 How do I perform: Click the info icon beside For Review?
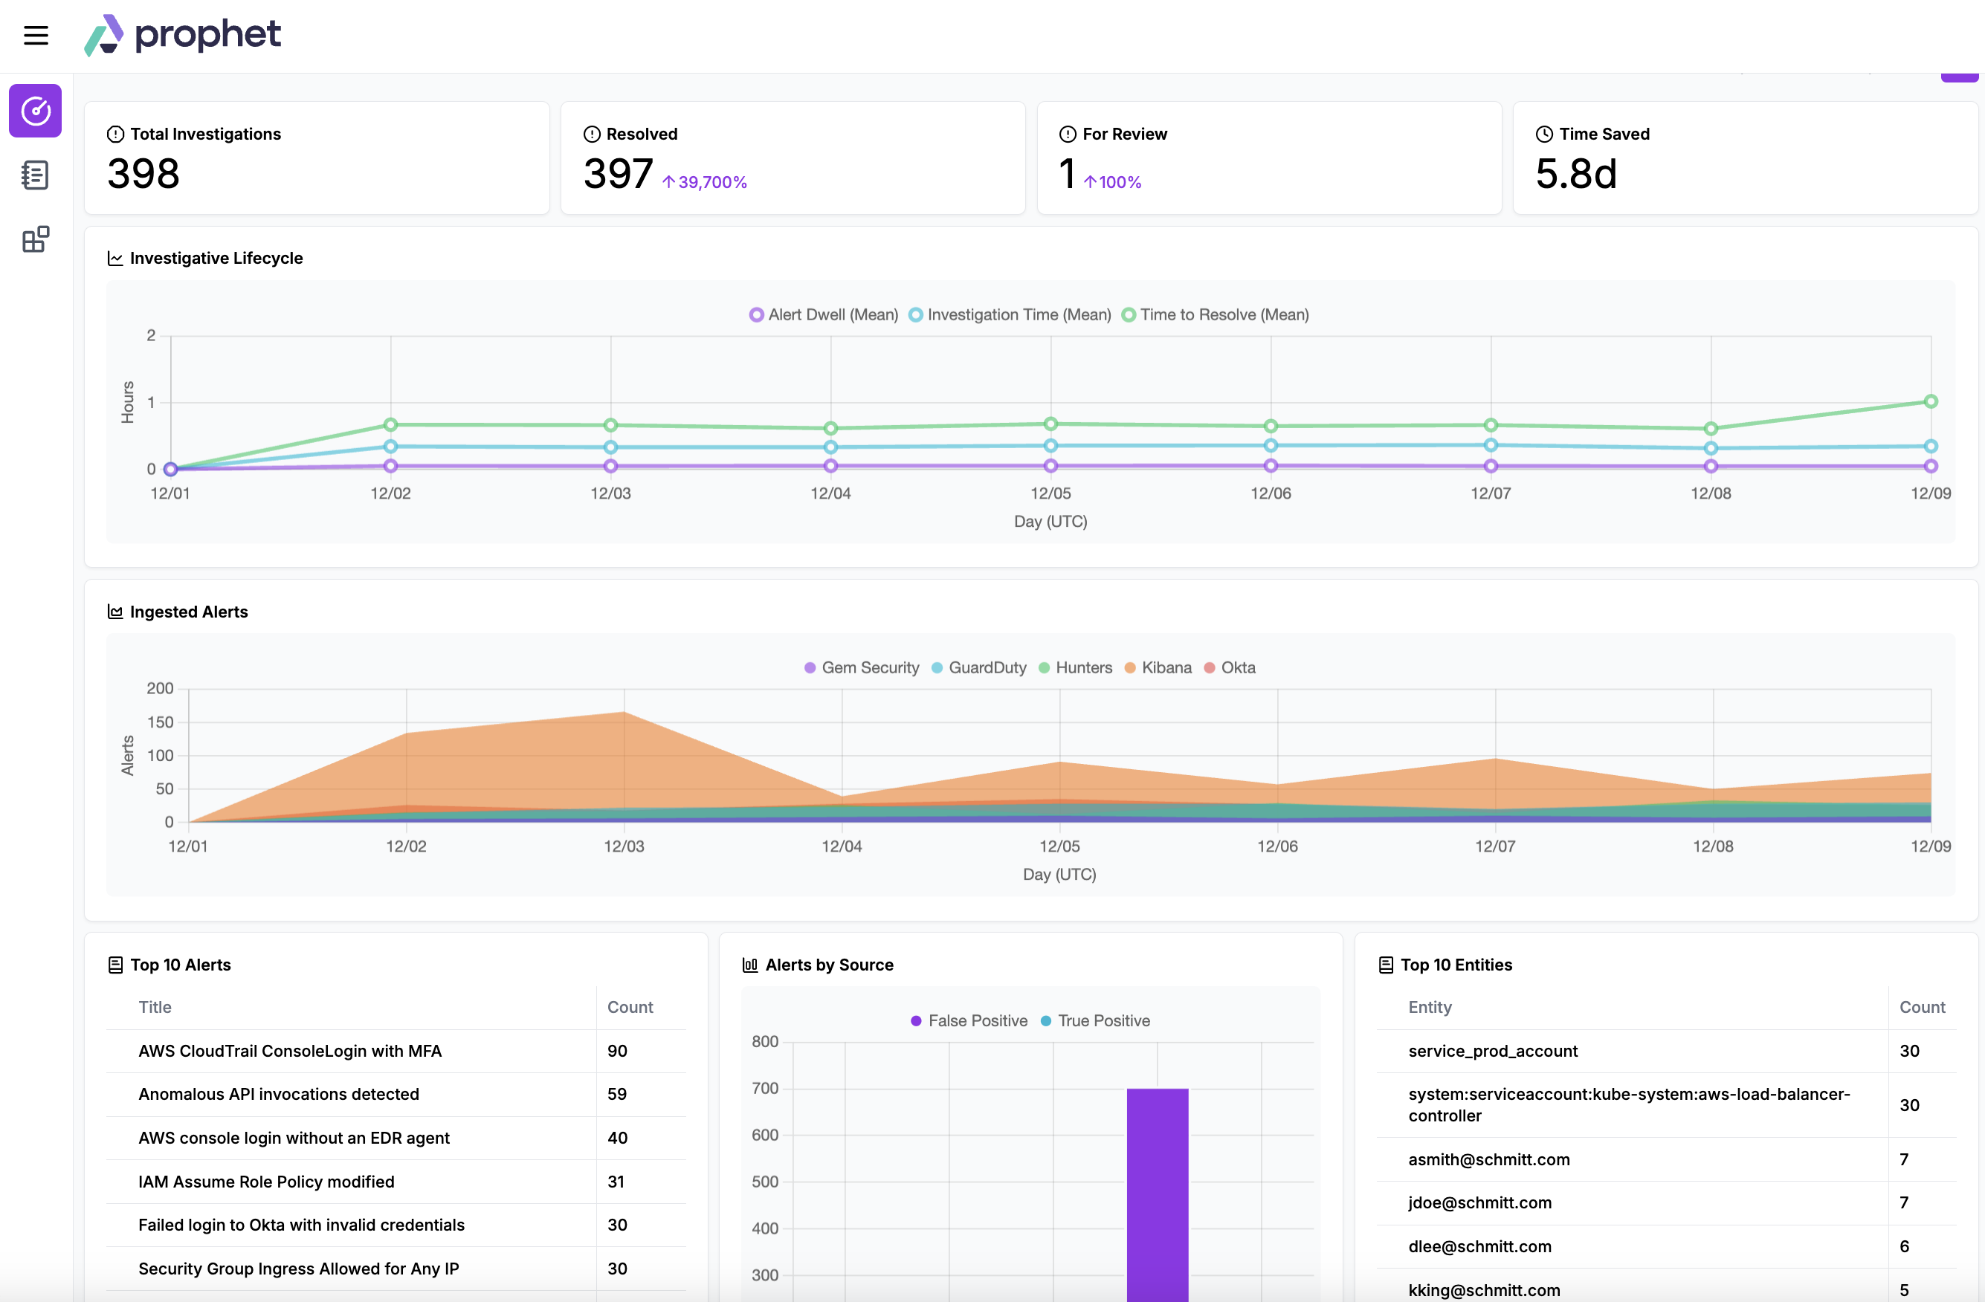click(1068, 135)
